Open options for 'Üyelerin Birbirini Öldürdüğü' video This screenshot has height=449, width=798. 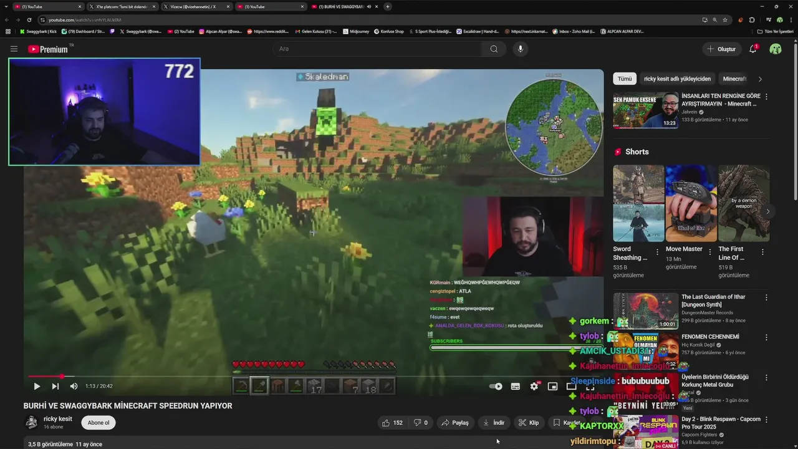click(766, 379)
